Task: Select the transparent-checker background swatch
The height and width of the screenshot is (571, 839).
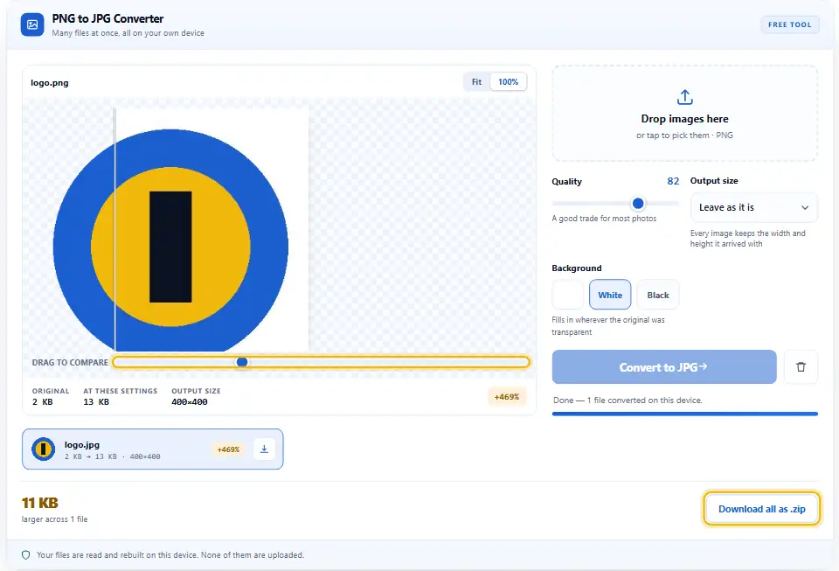Action: [x=568, y=295]
